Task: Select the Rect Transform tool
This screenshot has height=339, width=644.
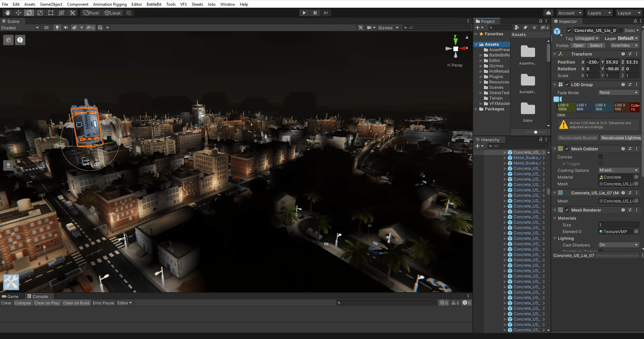Action: point(51,13)
